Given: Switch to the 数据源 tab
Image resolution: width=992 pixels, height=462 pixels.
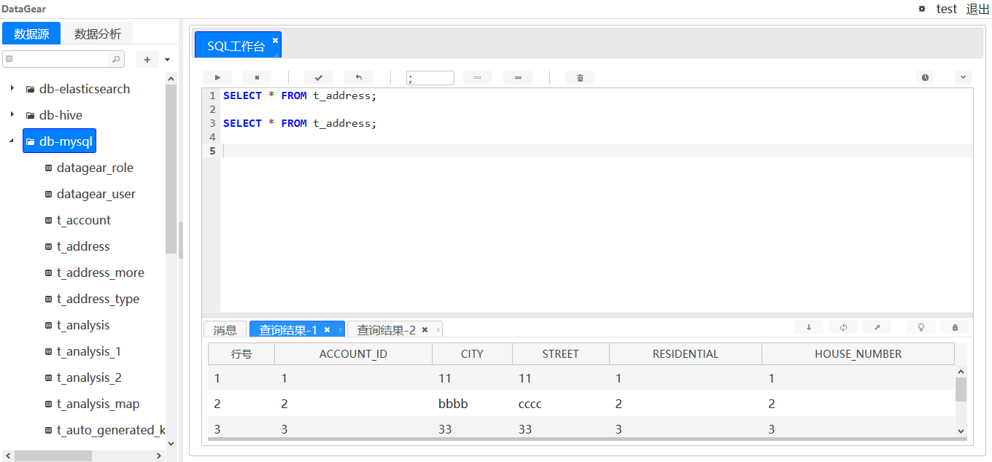Looking at the screenshot, I should click(31, 34).
